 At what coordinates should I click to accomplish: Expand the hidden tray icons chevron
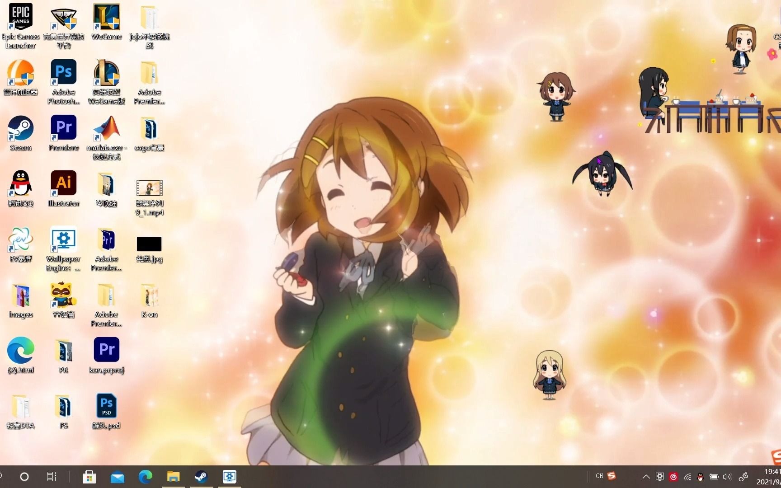tap(646, 477)
